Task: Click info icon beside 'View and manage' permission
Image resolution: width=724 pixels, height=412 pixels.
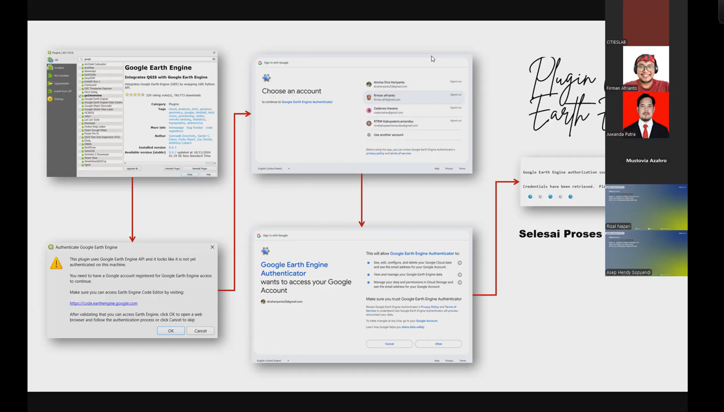Action: click(x=460, y=275)
